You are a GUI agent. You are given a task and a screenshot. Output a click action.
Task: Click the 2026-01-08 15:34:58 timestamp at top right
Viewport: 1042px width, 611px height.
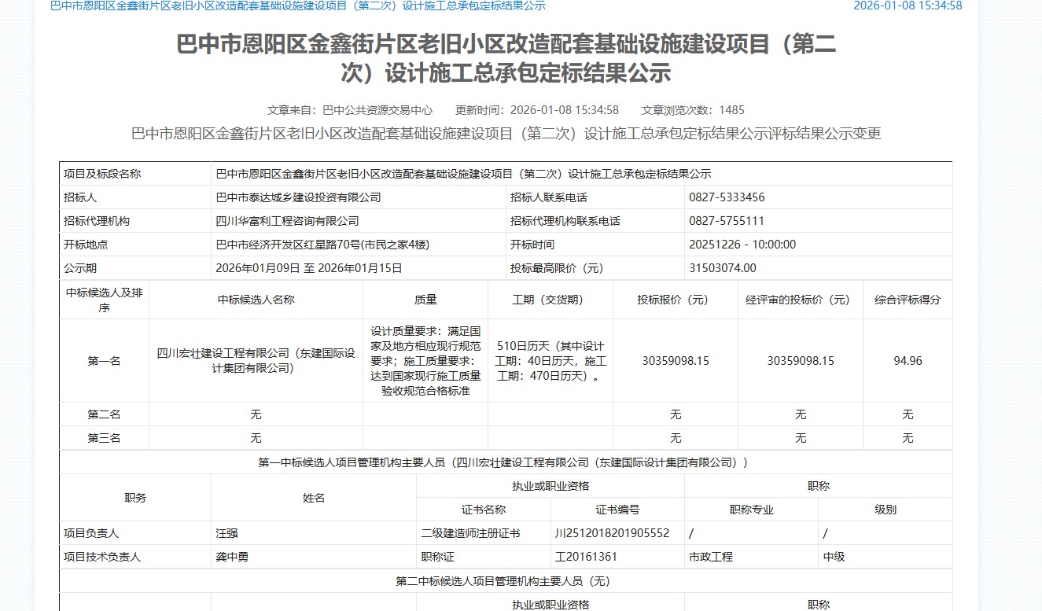click(908, 6)
